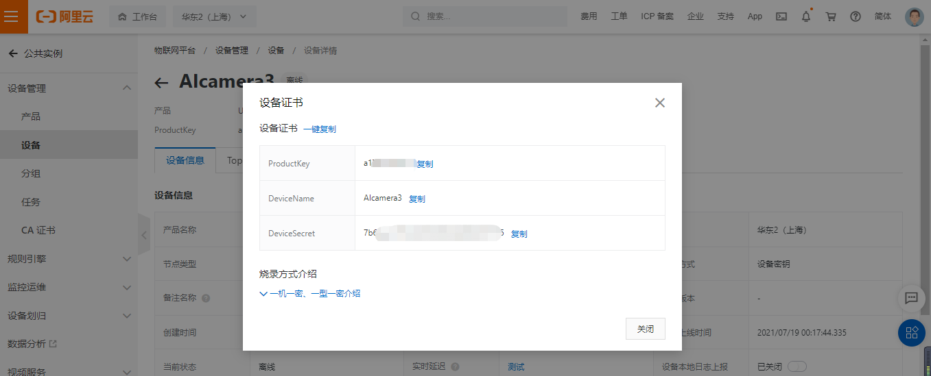The width and height of the screenshot is (931, 376).
Task: Click the 测试 link for 实时延迟
Action: tap(516, 367)
